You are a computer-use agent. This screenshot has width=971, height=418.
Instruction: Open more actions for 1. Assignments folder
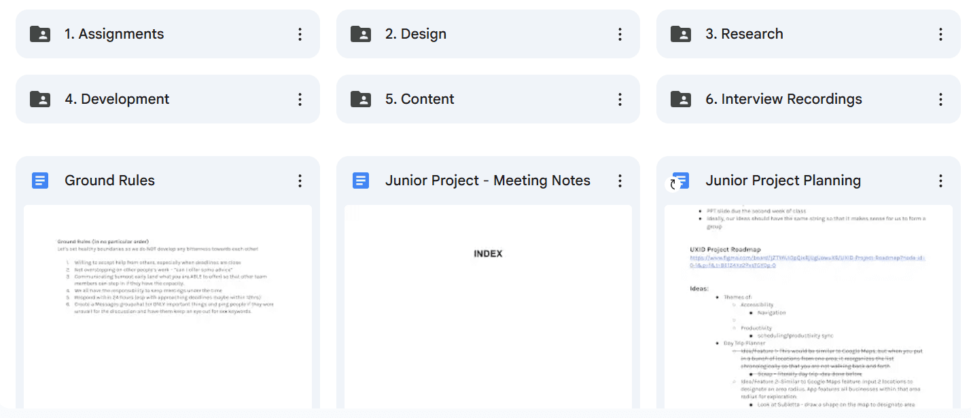(x=300, y=34)
